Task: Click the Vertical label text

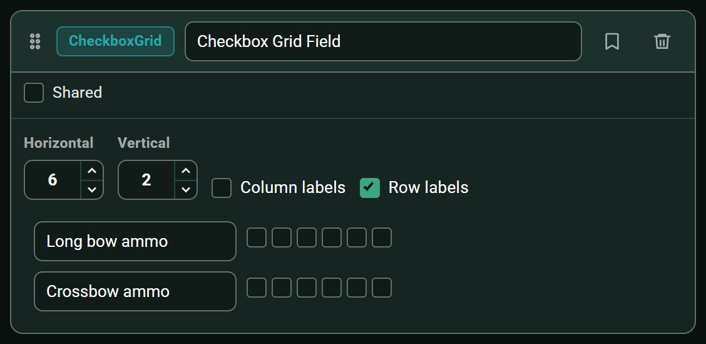Action: click(x=143, y=143)
